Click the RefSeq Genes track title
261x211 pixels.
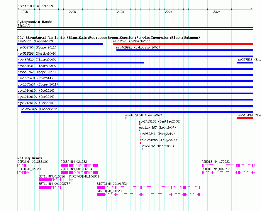click(30, 158)
